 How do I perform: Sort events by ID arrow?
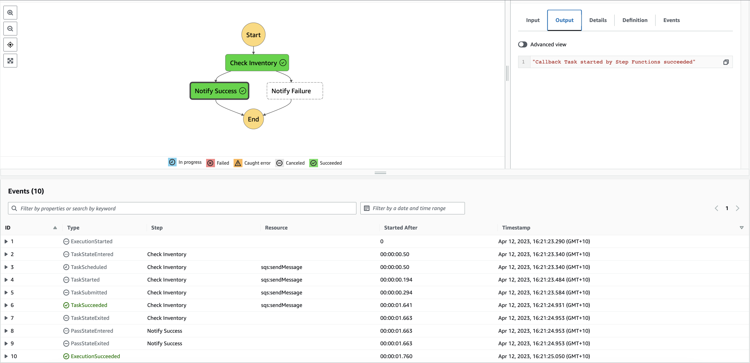click(55, 228)
